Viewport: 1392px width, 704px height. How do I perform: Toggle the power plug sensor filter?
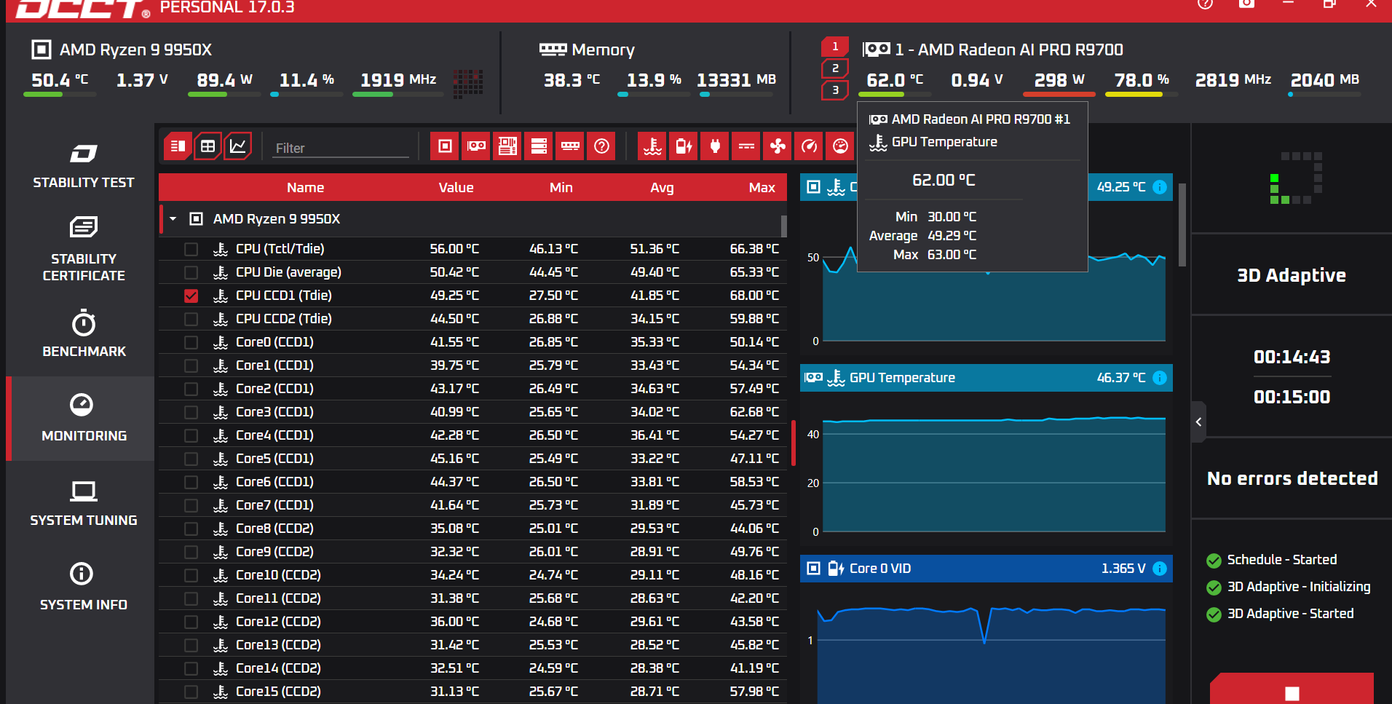click(715, 146)
